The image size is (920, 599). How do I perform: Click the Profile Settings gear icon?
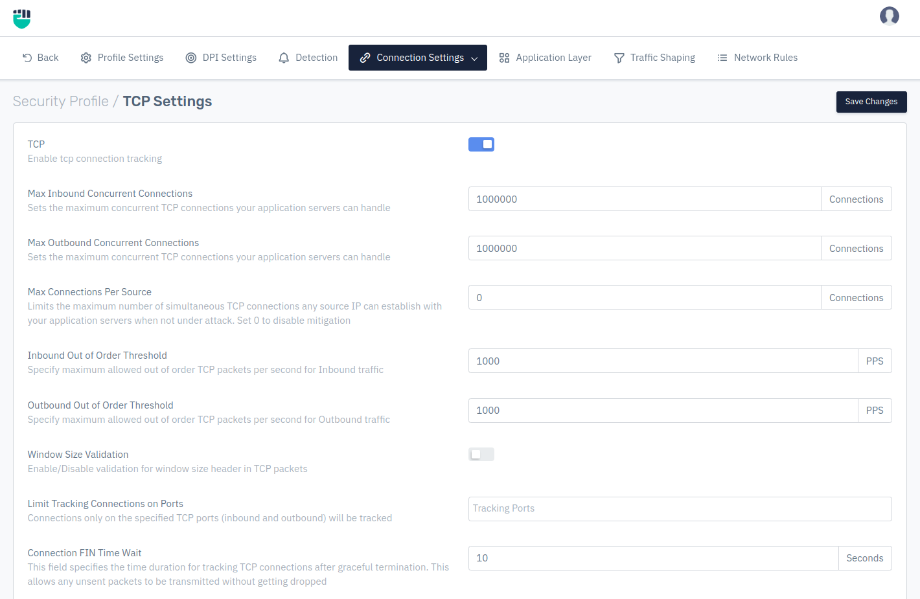coord(86,58)
